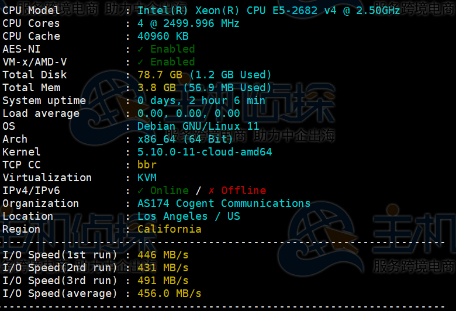456x311 pixels.
Task: Click the AES-NI Enabled status
Action: pos(166,49)
